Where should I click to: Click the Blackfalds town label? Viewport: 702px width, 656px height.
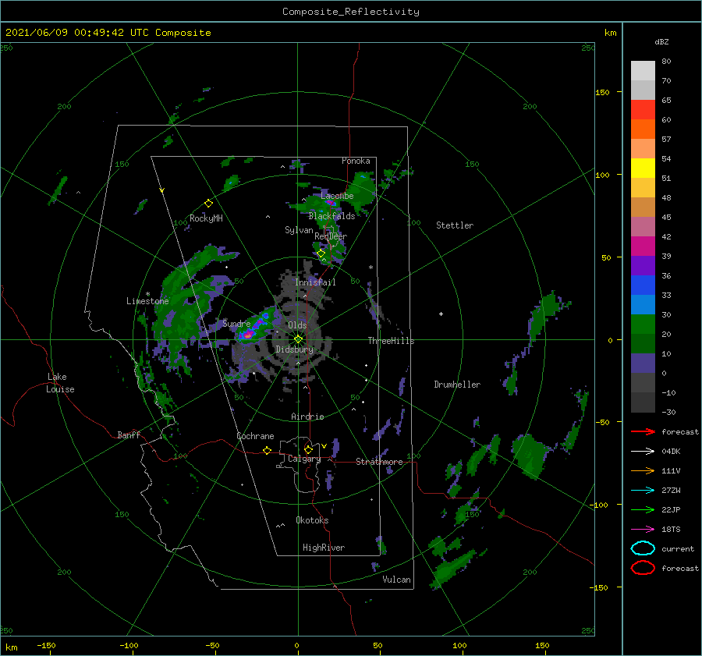tap(331, 216)
